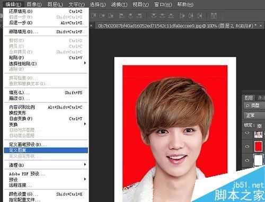This screenshot has width=265, height=202.
Task: Open the 滤镜 menu
Action: tap(119, 4)
